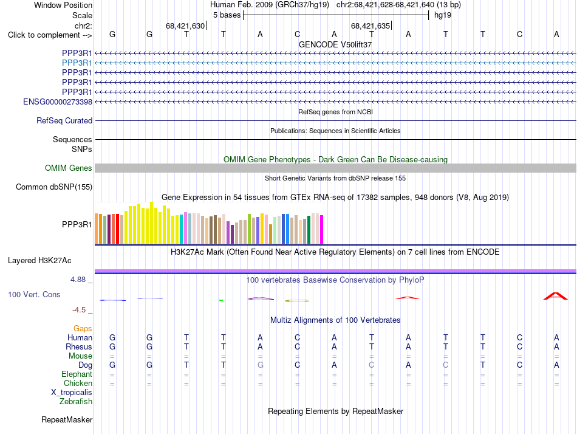
Task: Click the Elephant alignment row label
Action: [x=77, y=374]
